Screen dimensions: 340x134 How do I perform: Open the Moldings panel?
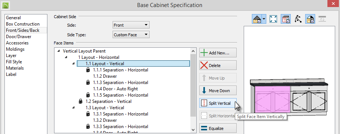(15, 49)
